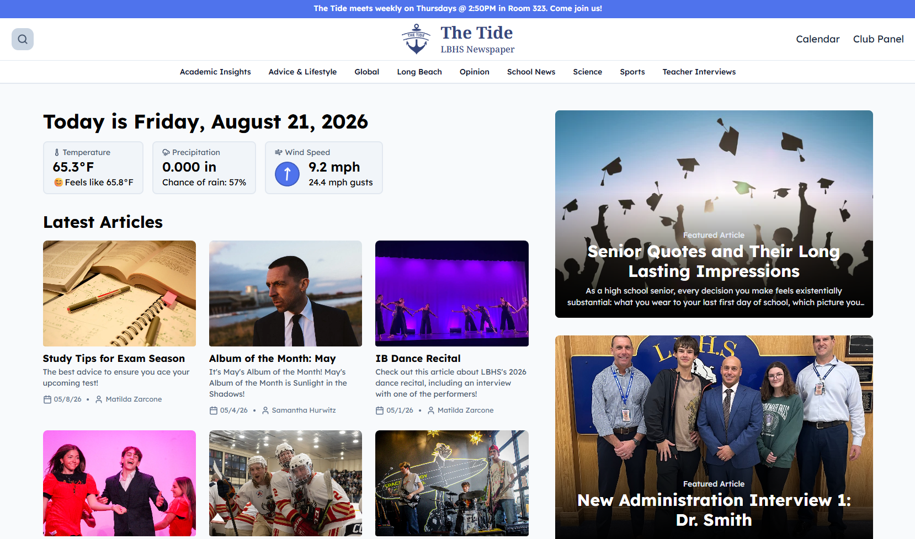The image size is (915, 539).
Task: Click the person icon beside IB Dance Recital author
Action: pos(431,410)
